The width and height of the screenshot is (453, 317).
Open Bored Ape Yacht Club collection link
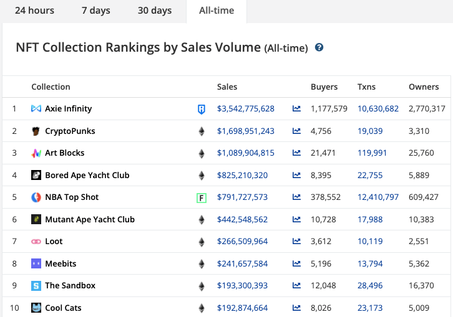[87, 175]
